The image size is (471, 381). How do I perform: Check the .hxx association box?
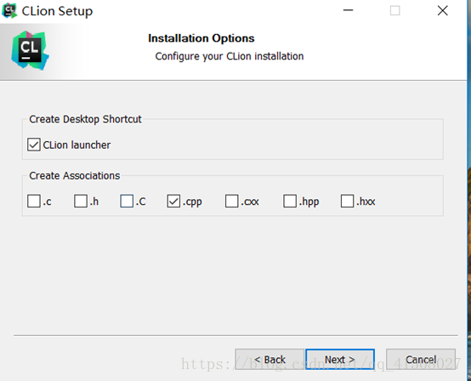click(347, 201)
